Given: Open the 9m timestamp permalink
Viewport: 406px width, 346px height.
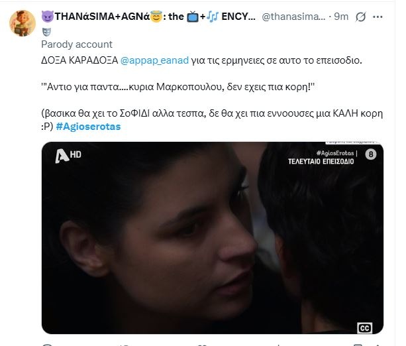Looking at the screenshot, I should (341, 17).
